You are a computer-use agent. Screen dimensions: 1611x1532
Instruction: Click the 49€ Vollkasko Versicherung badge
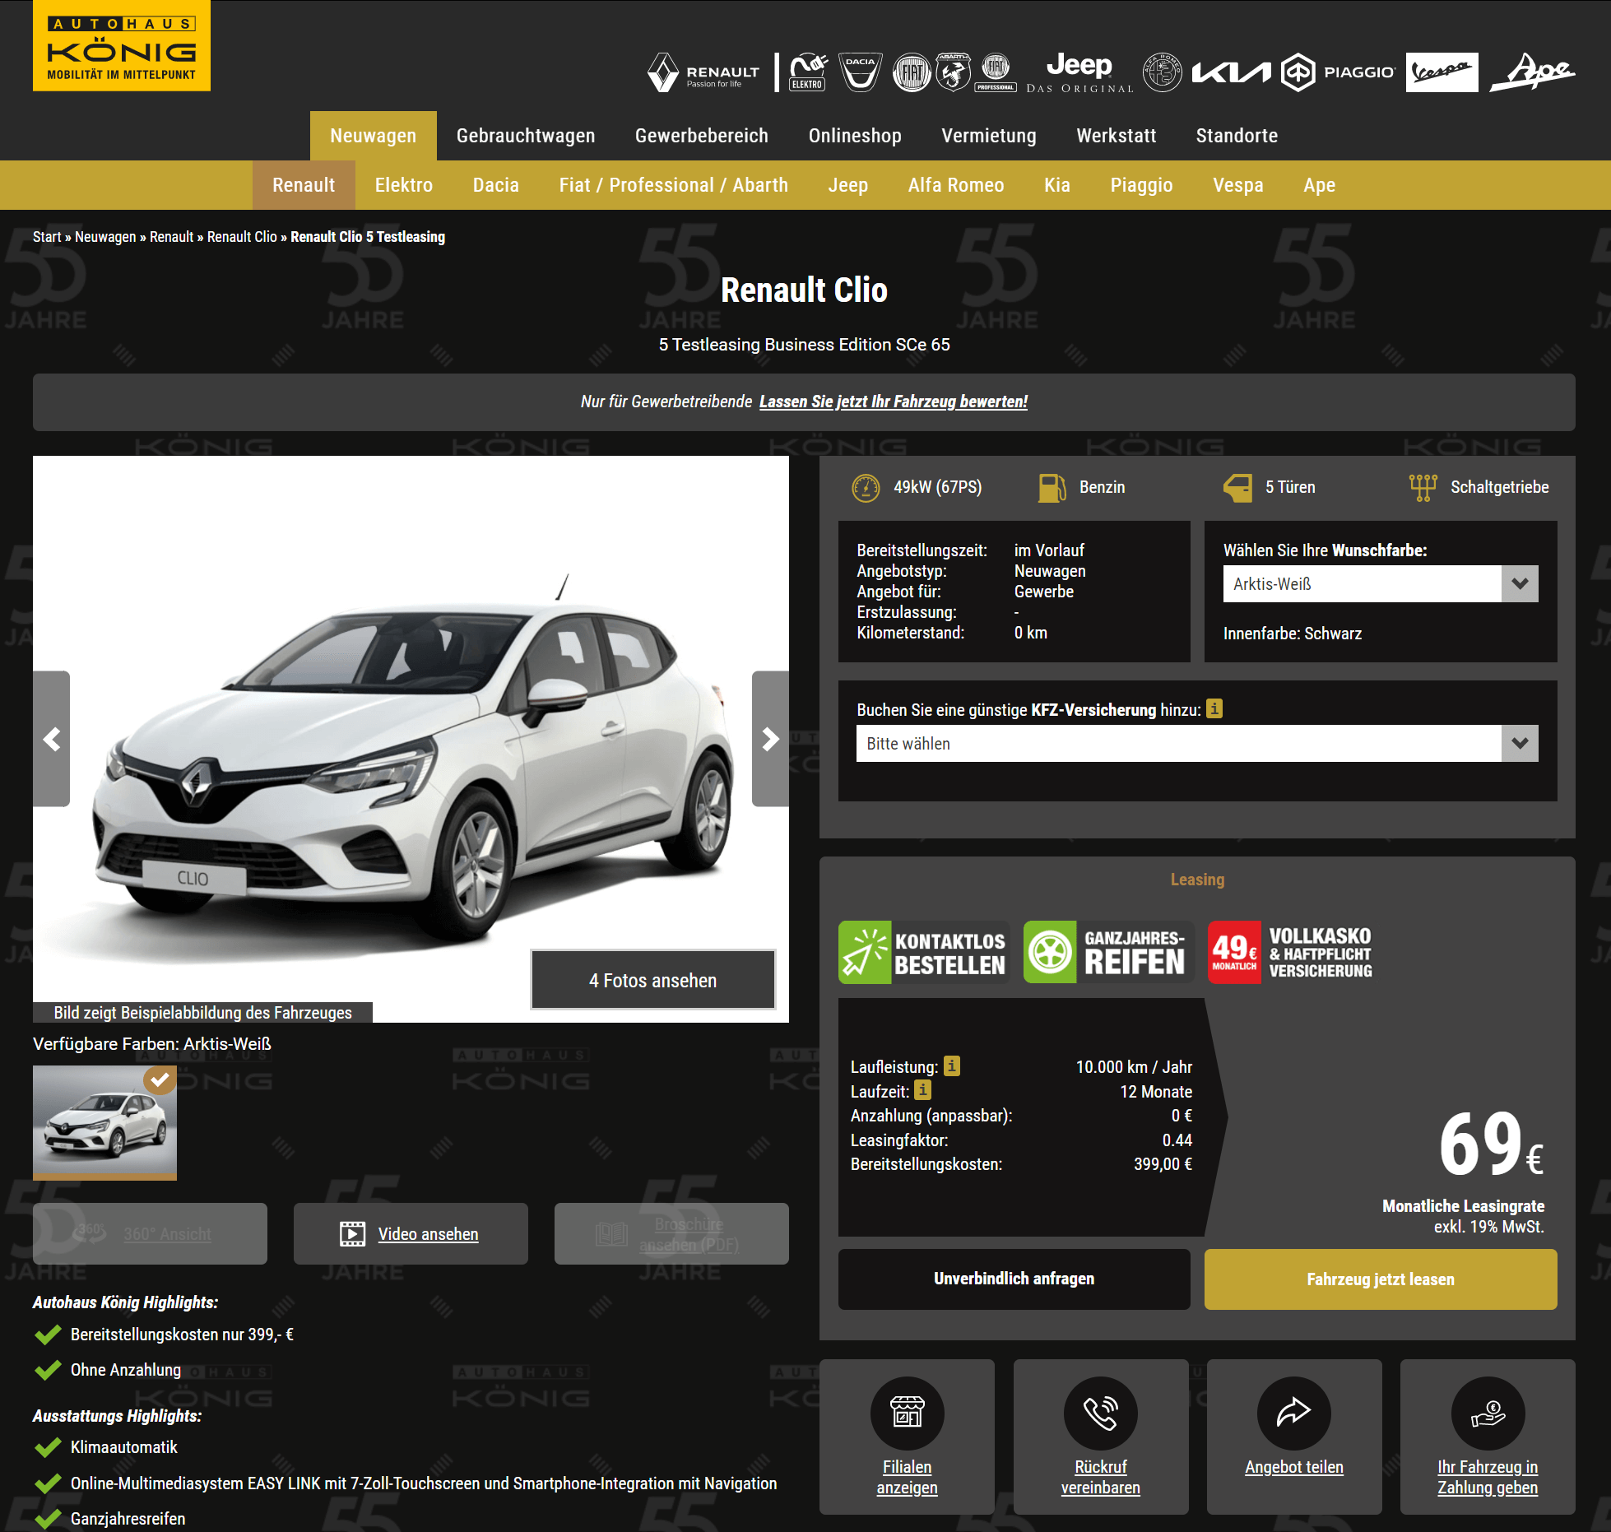[x=1291, y=952]
